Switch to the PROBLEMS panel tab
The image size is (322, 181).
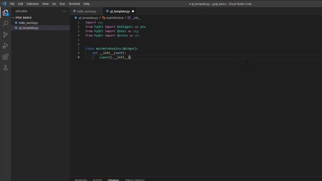click(81, 180)
